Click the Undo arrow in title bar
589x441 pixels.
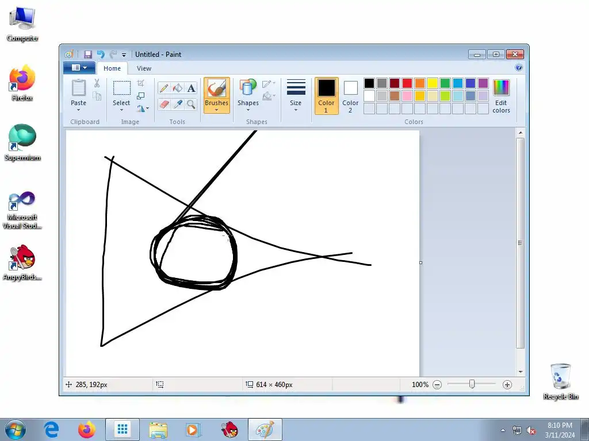tap(101, 55)
